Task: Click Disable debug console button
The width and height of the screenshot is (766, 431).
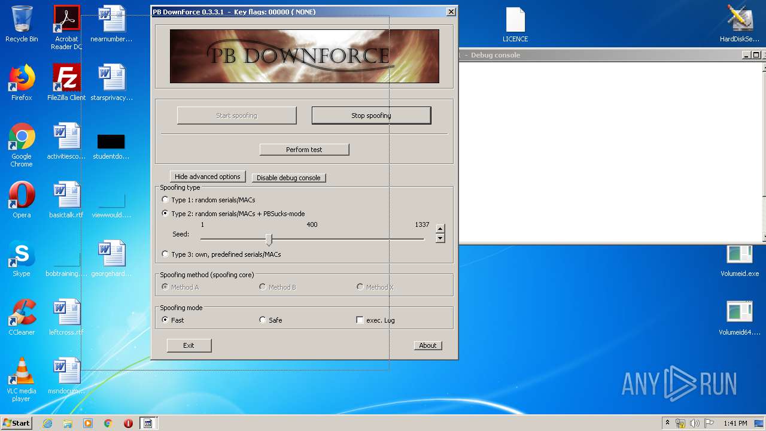Action: point(288,178)
